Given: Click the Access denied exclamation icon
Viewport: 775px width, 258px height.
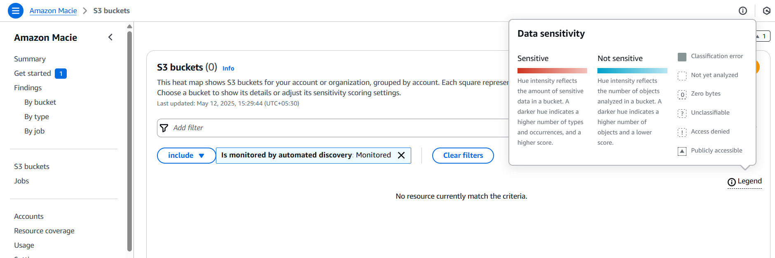Looking at the screenshot, I should (682, 132).
